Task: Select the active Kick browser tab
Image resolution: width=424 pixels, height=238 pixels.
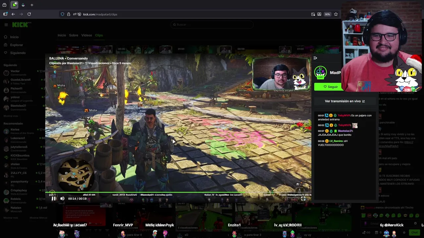Action: pos(15,5)
